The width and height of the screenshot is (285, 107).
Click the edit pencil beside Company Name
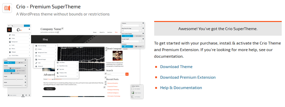click(x=62, y=28)
